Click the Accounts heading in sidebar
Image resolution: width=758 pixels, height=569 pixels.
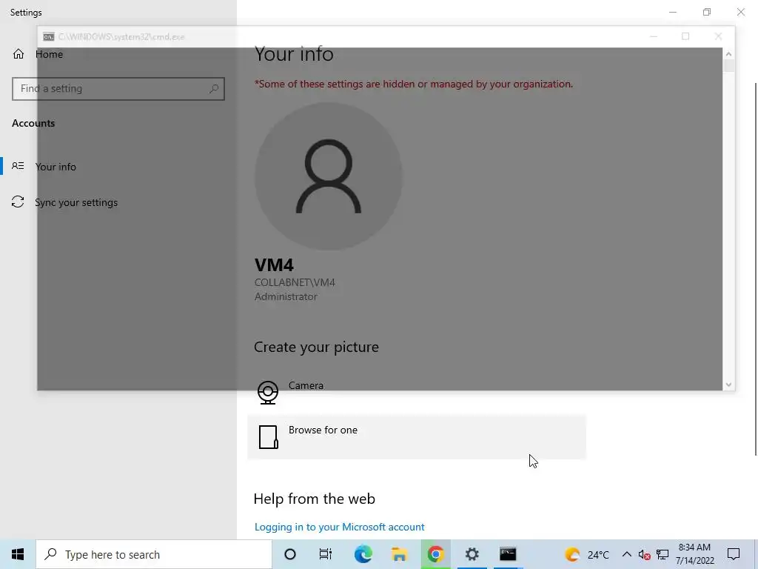point(33,124)
